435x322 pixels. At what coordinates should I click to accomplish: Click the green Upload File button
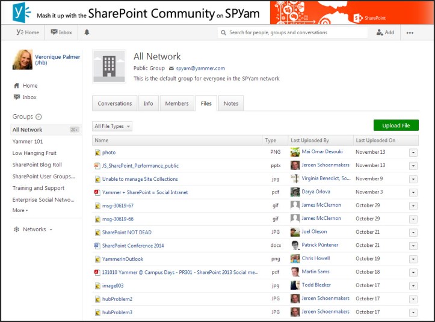coord(396,126)
